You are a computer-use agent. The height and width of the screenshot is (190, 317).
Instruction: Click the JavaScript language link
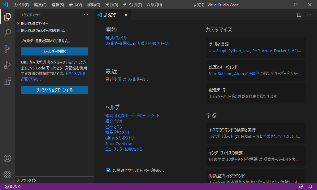coord(218,51)
